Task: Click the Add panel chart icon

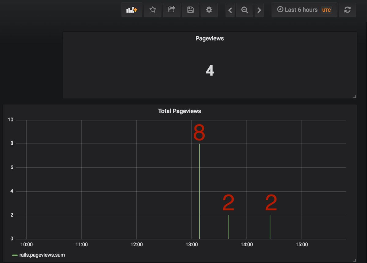Action: tap(132, 10)
